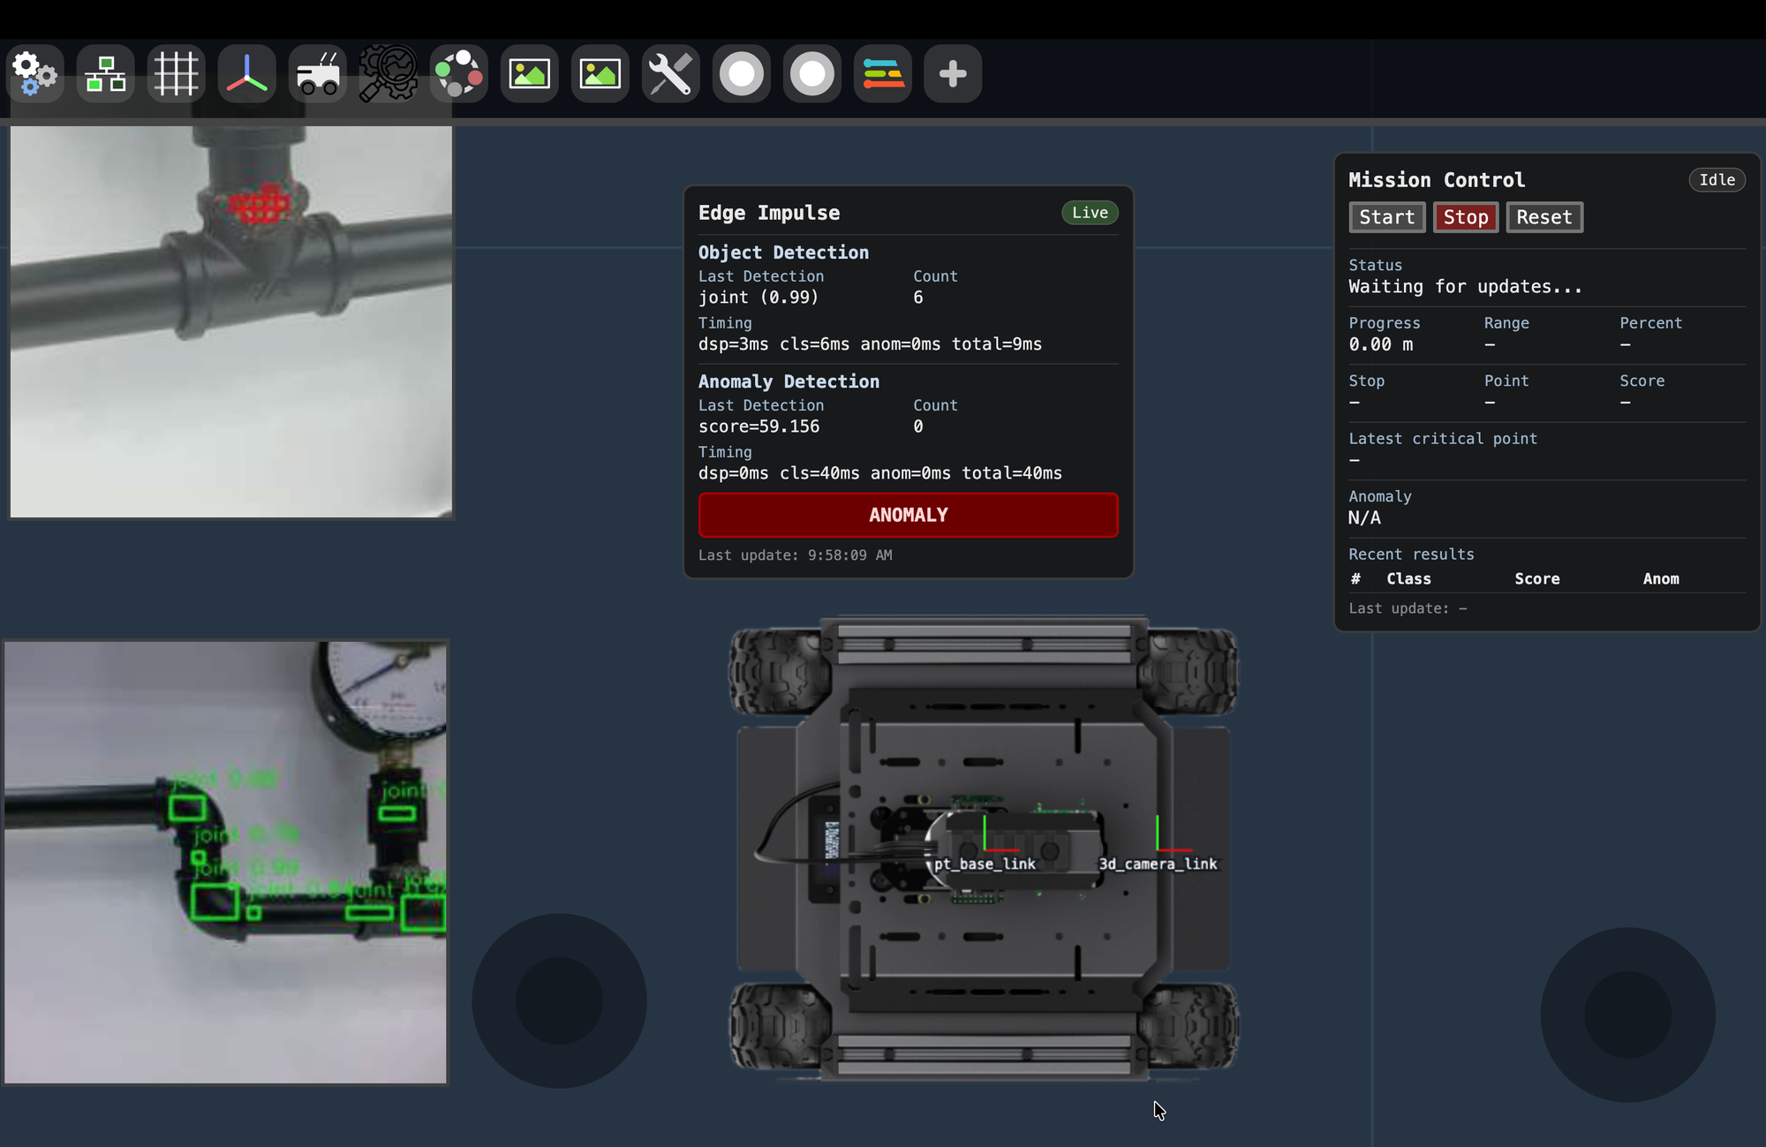The width and height of the screenshot is (1766, 1147).
Task: Select the wrench and screwdriver tools icon
Action: (670, 73)
